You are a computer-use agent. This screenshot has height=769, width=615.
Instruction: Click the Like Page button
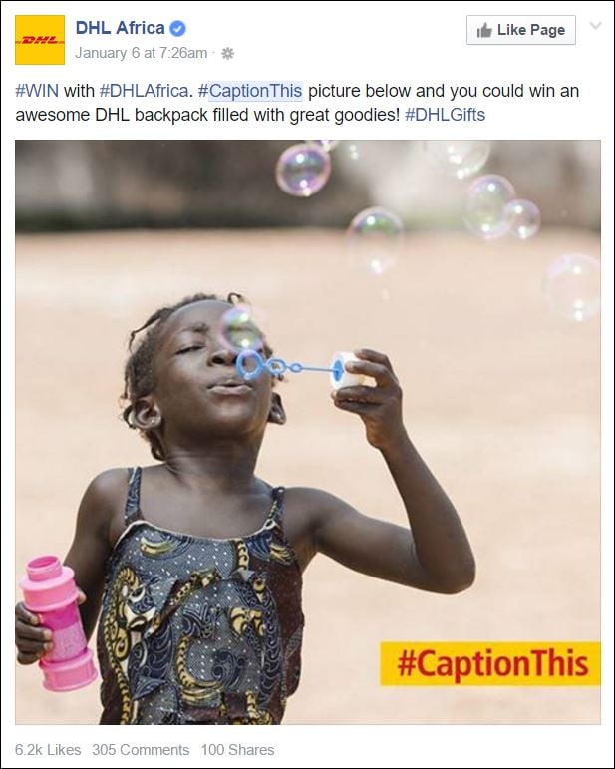pyautogui.click(x=521, y=30)
